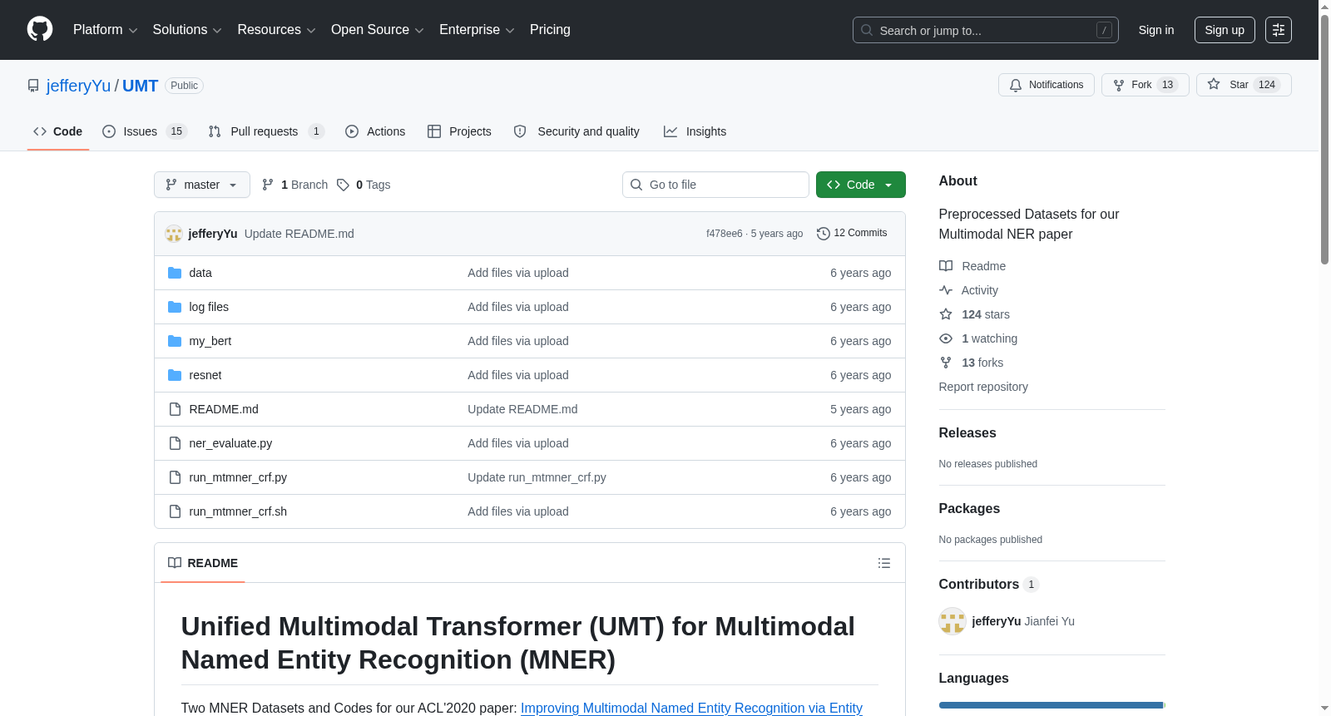Viewport: 1331px width, 716px height.
Task: Click jefferyYu contributor avatar
Action: (x=952, y=621)
